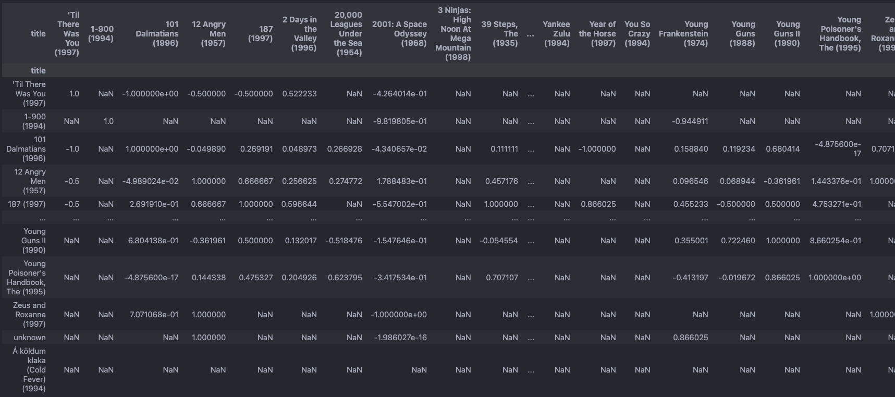The width and height of the screenshot is (895, 397).
Task: Click row label '1-900 (1994)'
Action: [x=34, y=121]
